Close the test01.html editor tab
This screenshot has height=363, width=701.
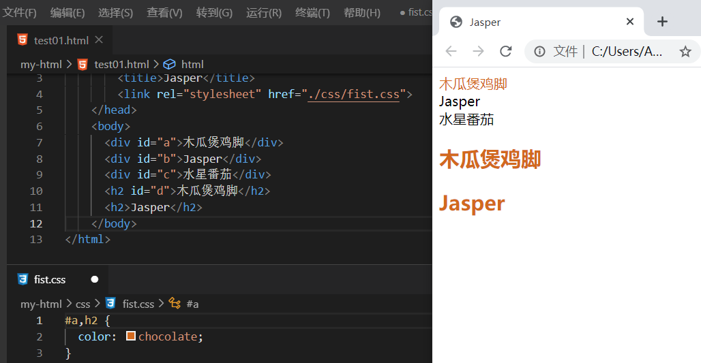tap(100, 40)
